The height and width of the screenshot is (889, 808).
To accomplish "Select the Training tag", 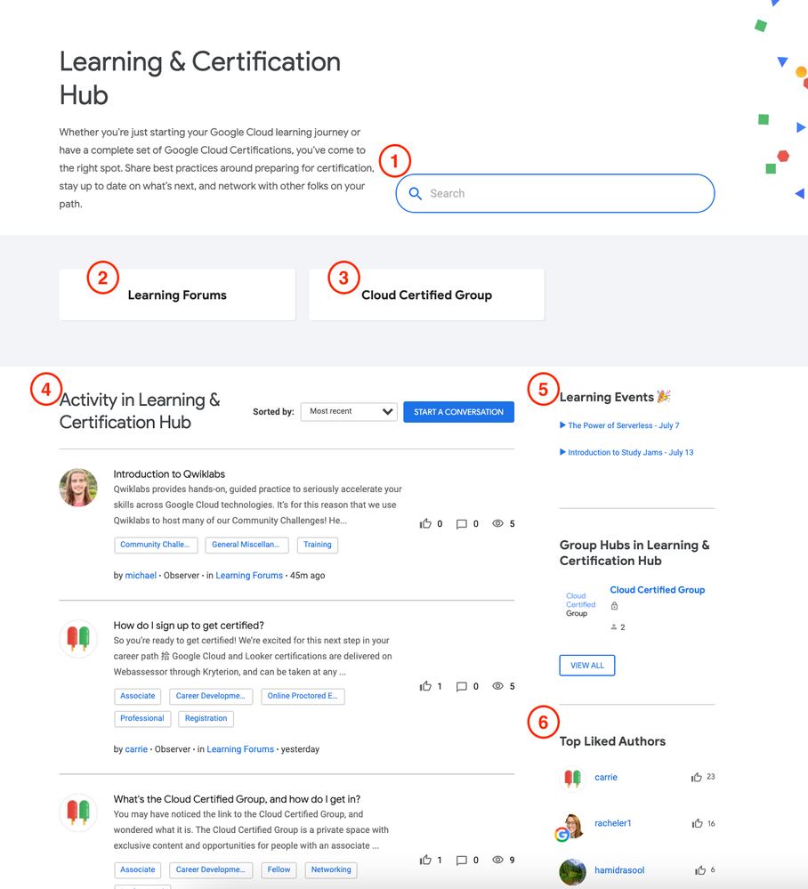I will (318, 545).
